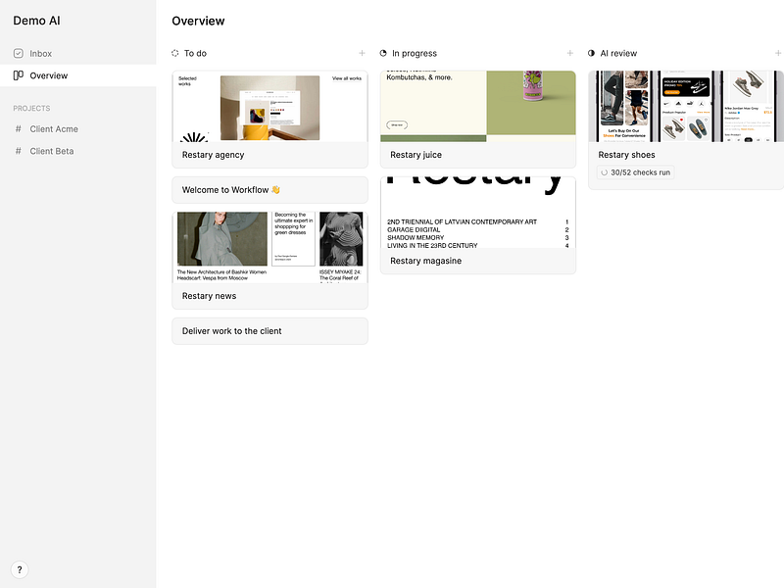The width and height of the screenshot is (784, 588).
Task: Add a card to the To do column
Action: point(362,53)
